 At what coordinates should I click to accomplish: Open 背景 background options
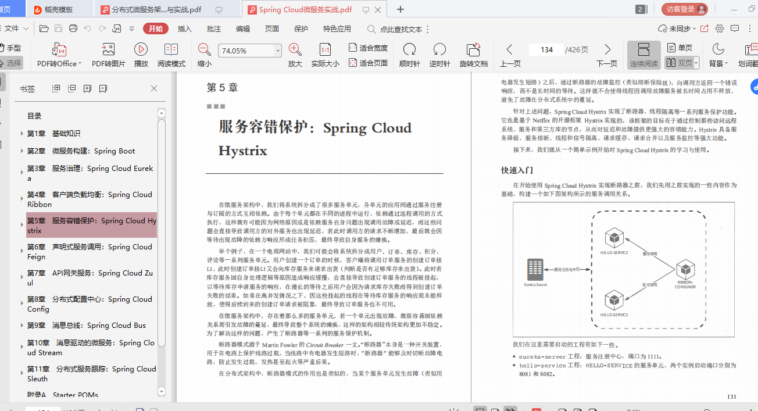tap(718, 56)
